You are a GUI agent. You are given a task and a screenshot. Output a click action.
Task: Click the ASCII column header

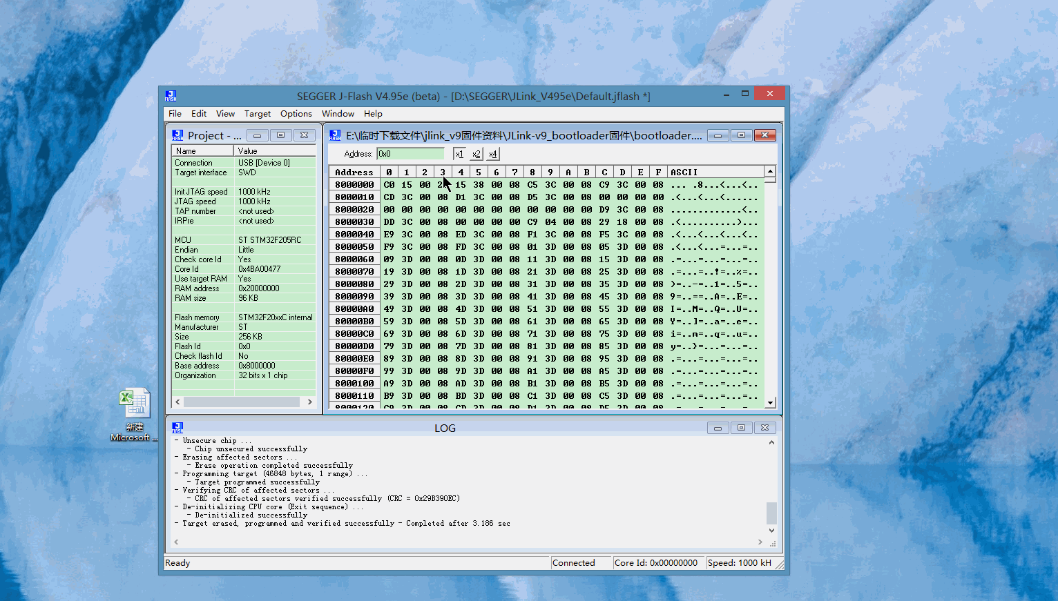point(715,172)
